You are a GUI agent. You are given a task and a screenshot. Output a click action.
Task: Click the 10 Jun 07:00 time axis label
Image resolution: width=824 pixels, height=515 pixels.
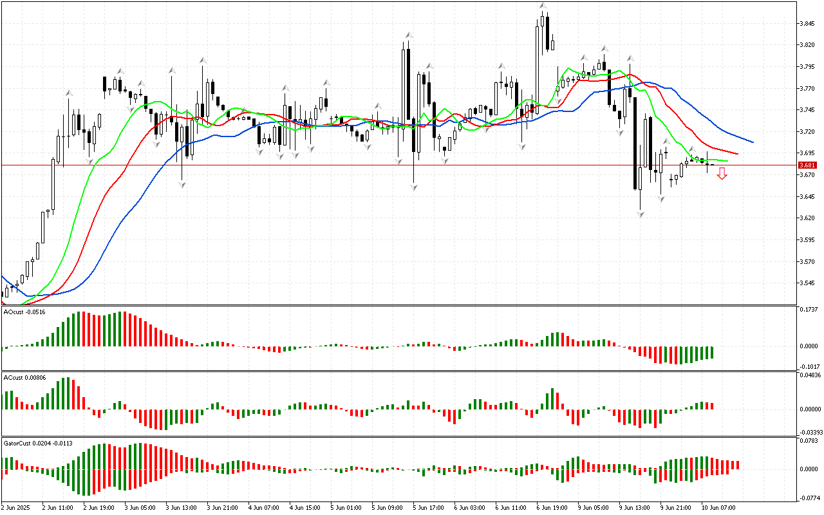tap(717, 507)
